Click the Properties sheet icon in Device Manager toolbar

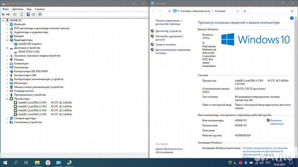click(x=22, y=14)
